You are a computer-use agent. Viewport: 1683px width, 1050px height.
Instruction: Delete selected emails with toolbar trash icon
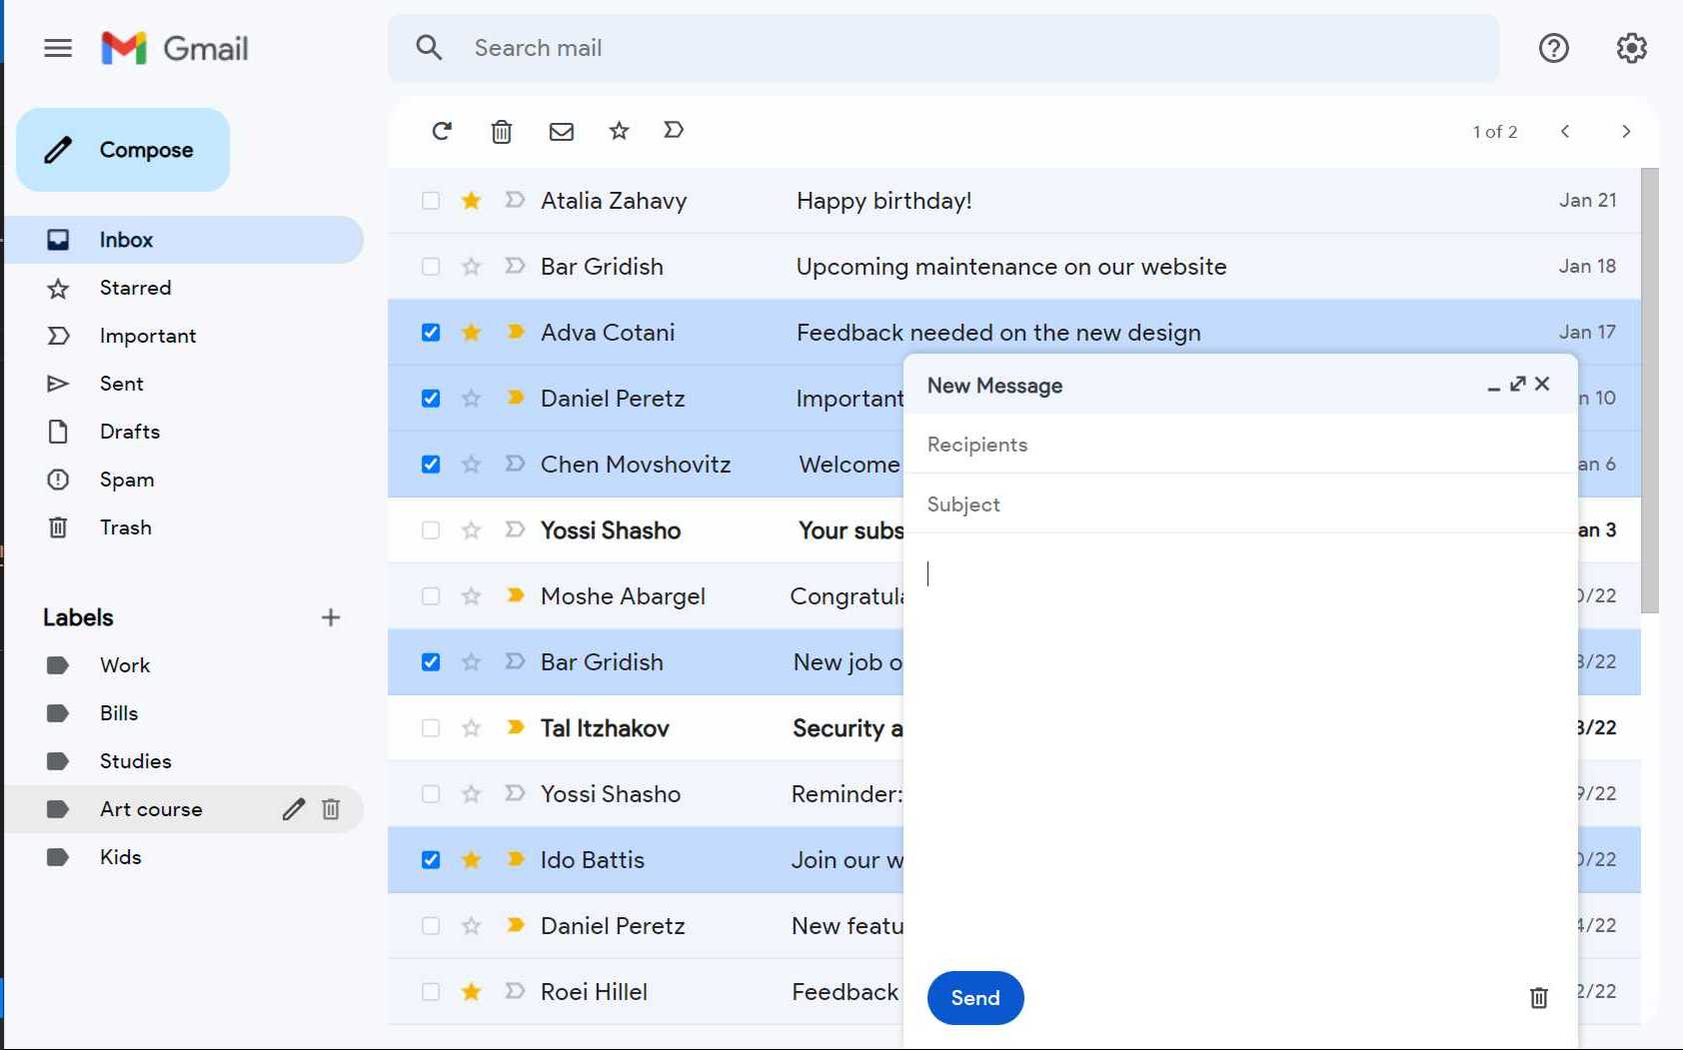502,131
